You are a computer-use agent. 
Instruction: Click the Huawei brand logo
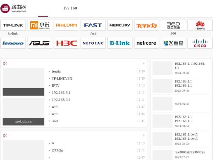pos(200,25)
